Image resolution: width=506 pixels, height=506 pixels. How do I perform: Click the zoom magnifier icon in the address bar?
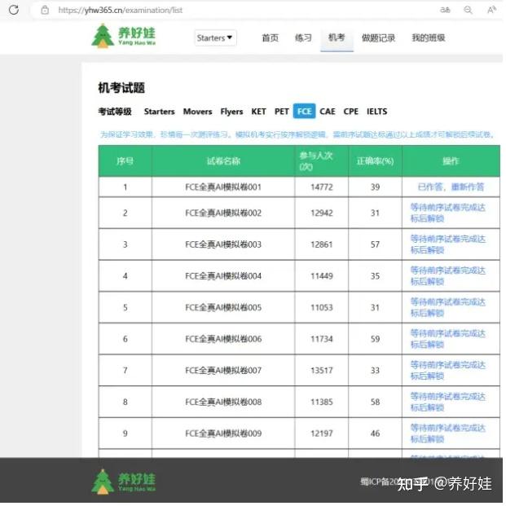pos(468,10)
